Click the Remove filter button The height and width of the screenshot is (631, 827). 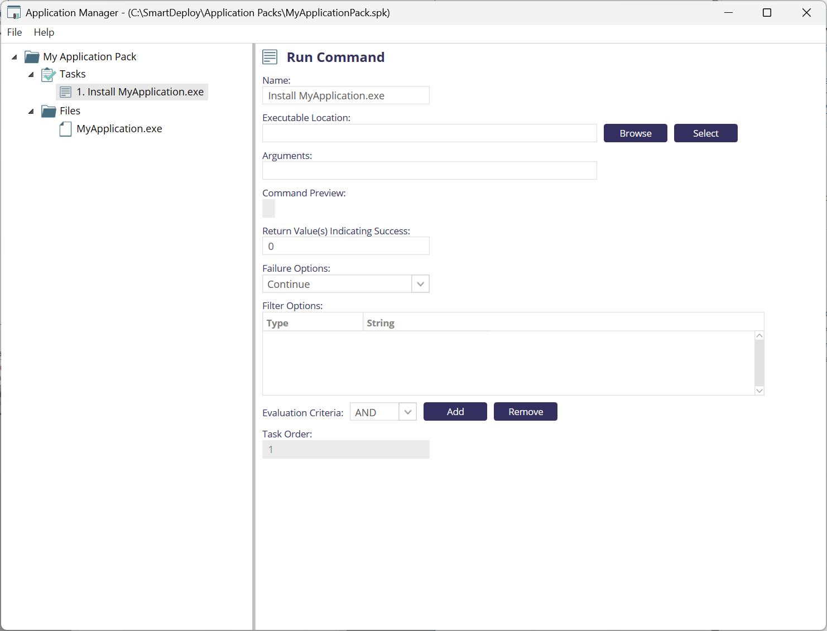click(x=525, y=412)
